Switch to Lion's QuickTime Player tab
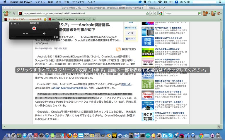225x140 pixels. point(69,19)
